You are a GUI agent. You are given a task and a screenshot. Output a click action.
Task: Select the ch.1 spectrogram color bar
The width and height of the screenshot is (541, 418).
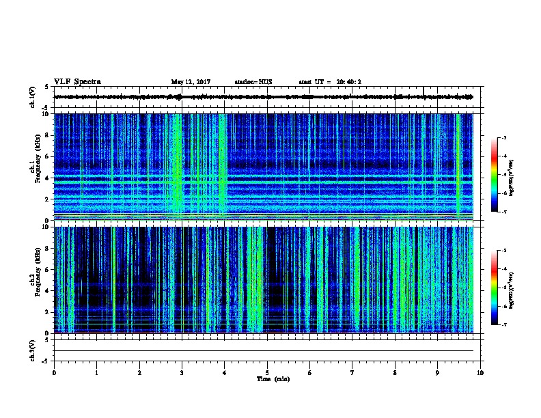[495, 175]
